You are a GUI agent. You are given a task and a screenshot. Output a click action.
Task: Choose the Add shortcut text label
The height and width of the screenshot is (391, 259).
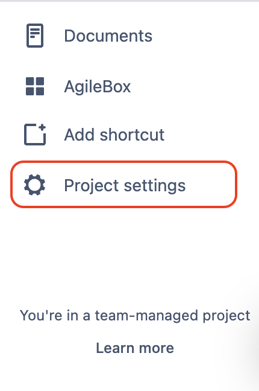pos(114,135)
